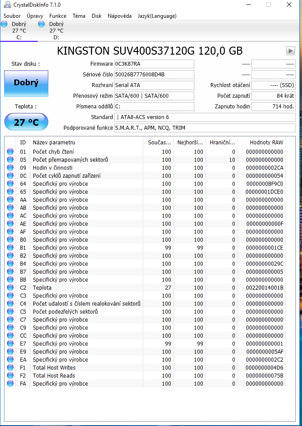302x426 pixels.
Task: Click status orb for attribute BB
Action: [10, 279]
